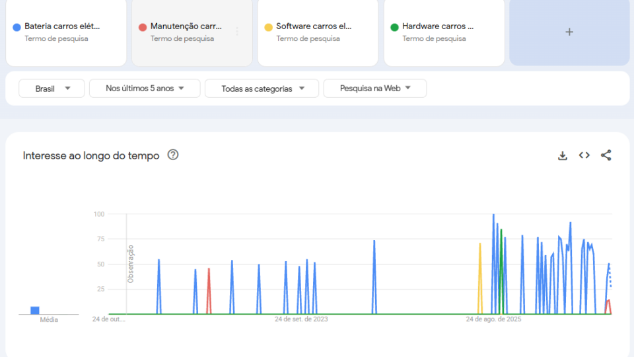This screenshot has height=357, width=634.
Task: Edit the Bateria carros elét... search term
Action: 62,26
